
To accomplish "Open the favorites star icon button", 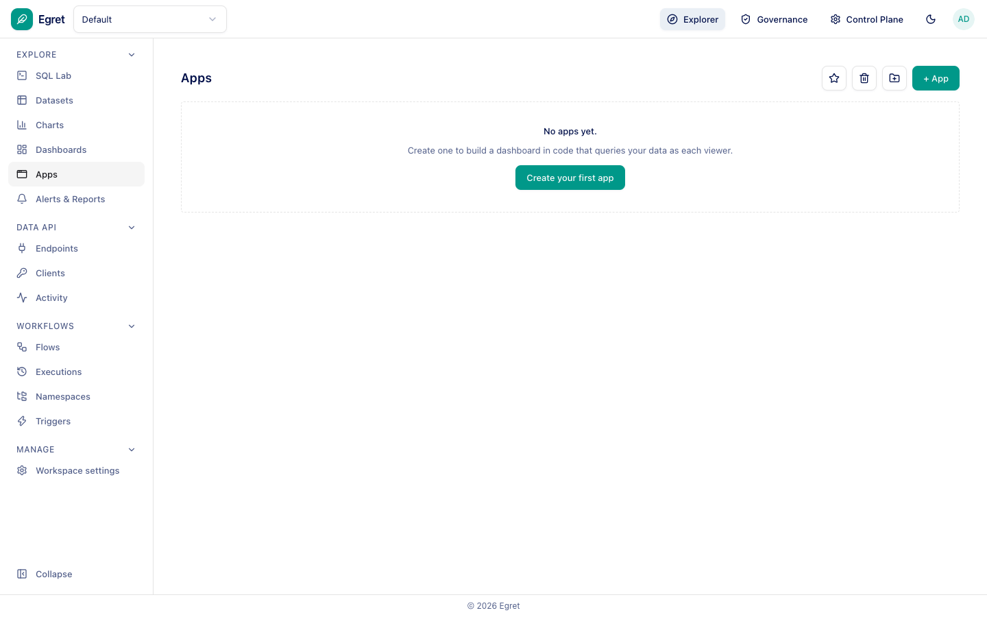I will [834, 78].
